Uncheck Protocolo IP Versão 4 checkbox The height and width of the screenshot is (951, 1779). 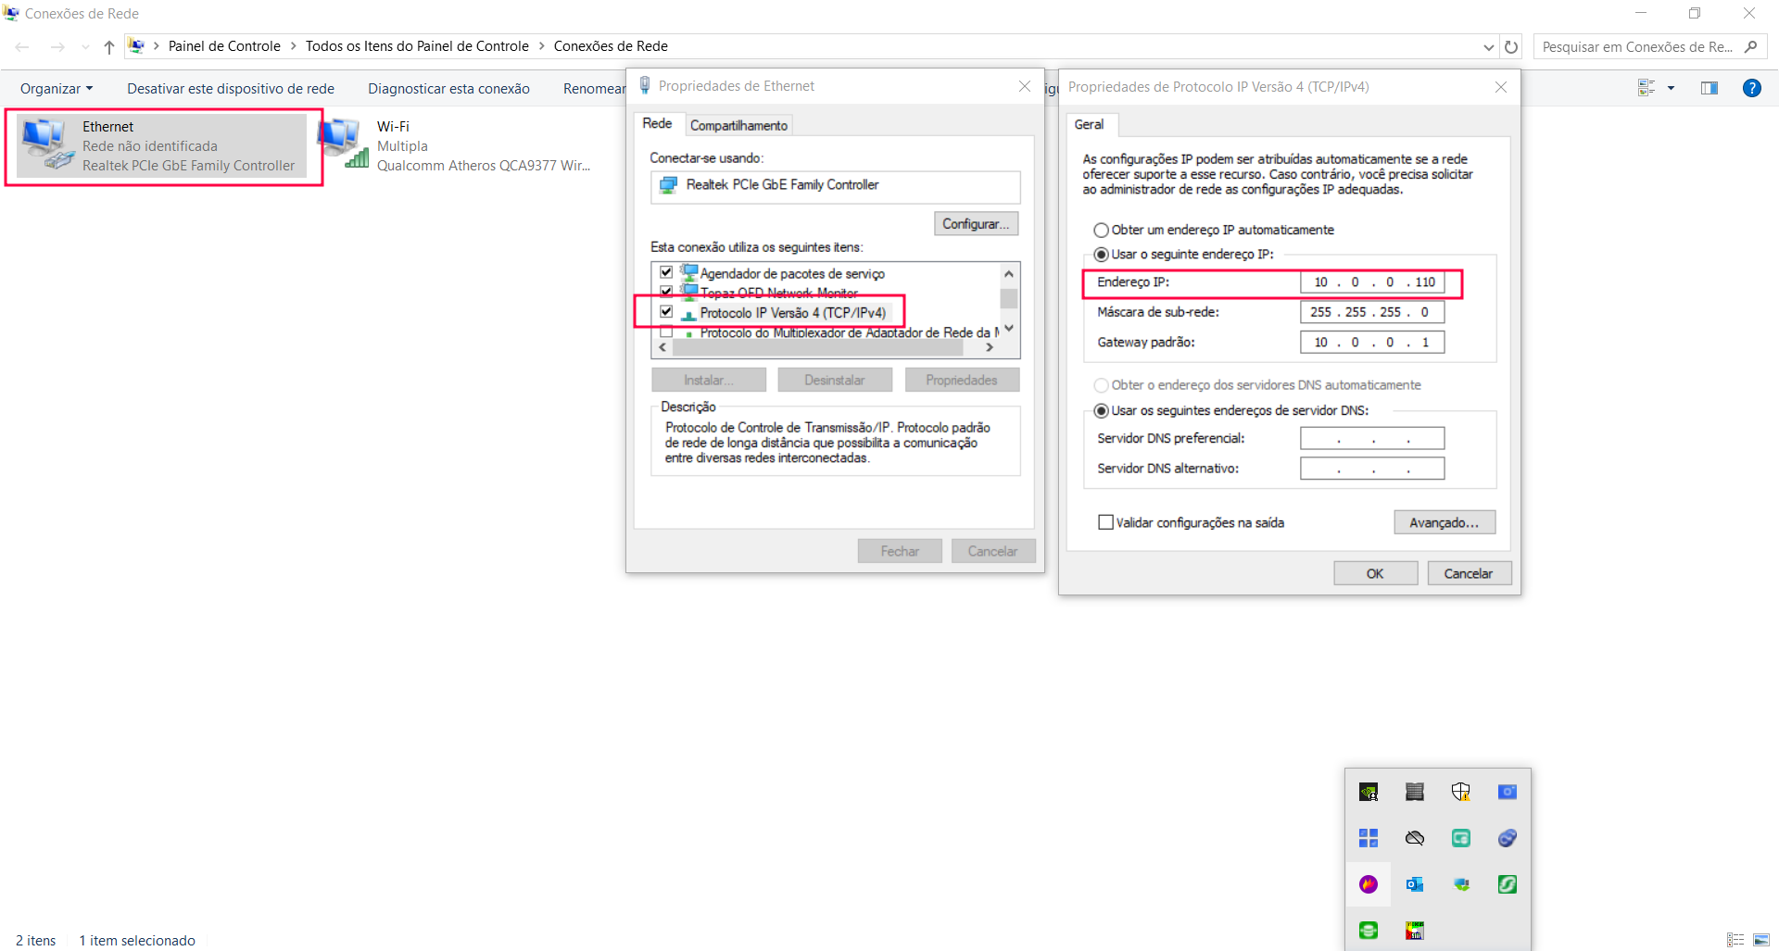pyautogui.click(x=666, y=312)
